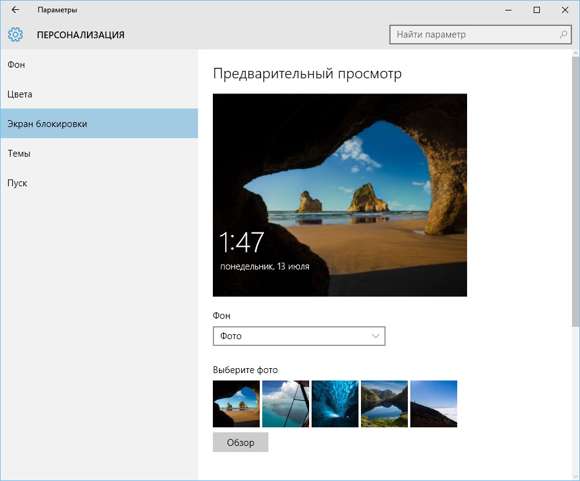Click the Personalization gear icon
Viewport: 580px width, 481px height.
tap(15, 35)
